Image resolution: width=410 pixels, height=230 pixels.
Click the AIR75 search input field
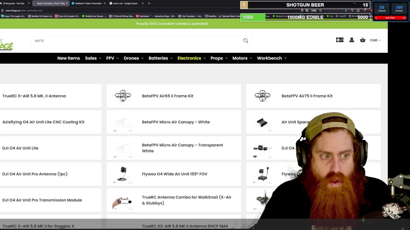[x=138, y=41]
